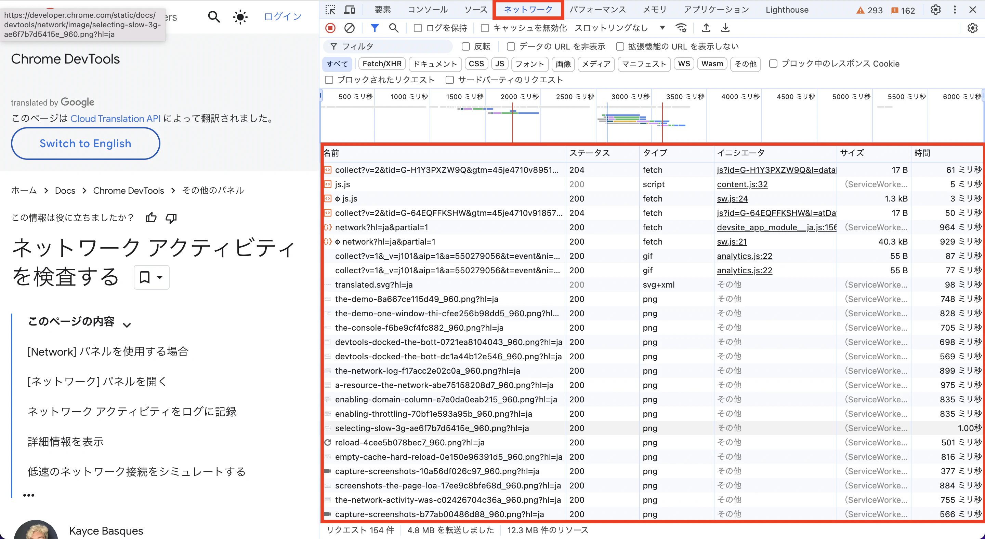Open Cloud Translation API link

[x=116, y=119]
